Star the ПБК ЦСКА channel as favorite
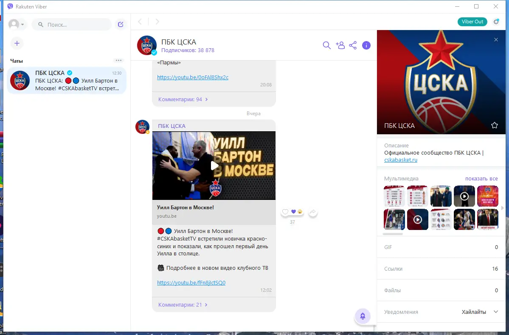The image size is (509, 335). [x=494, y=125]
